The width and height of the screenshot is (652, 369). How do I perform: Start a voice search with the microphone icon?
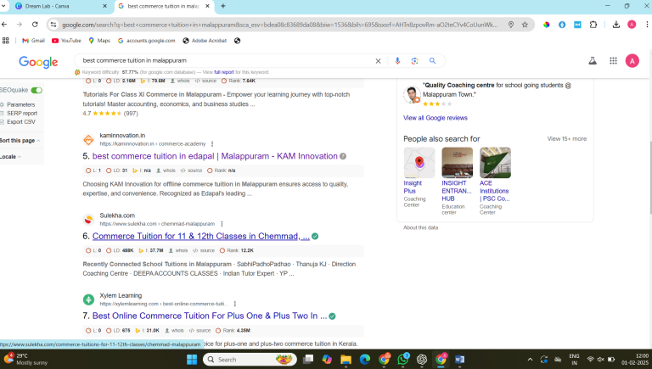tap(397, 61)
